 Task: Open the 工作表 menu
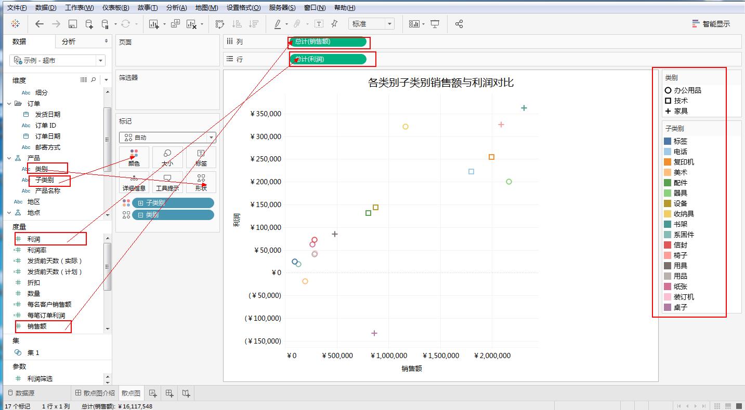tap(80, 8)
